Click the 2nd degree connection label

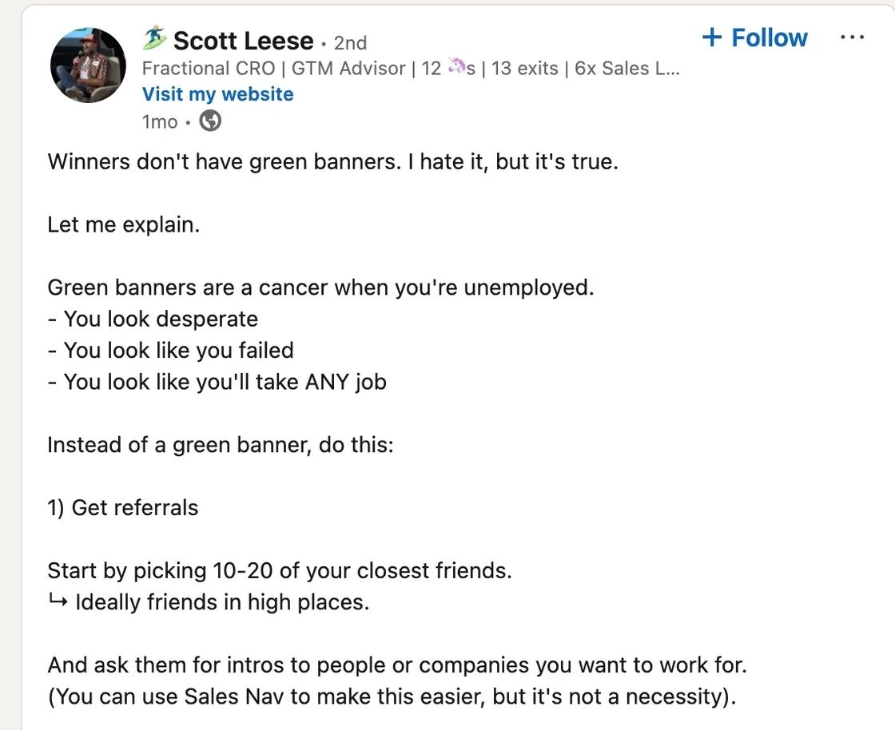pos(350,43)
